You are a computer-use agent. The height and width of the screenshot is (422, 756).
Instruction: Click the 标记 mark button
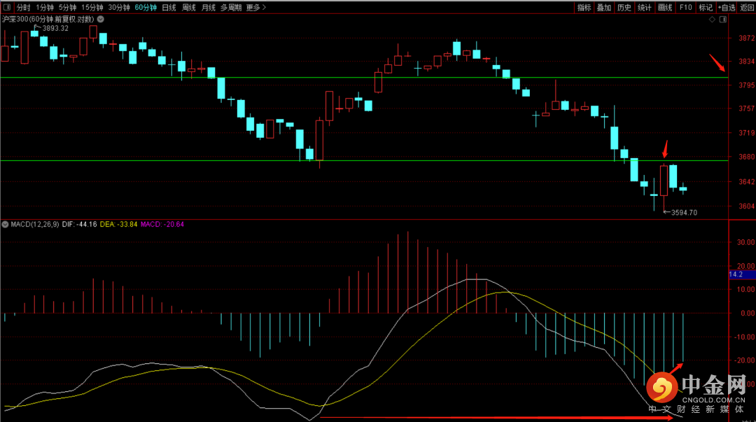(x=706, y=8)
